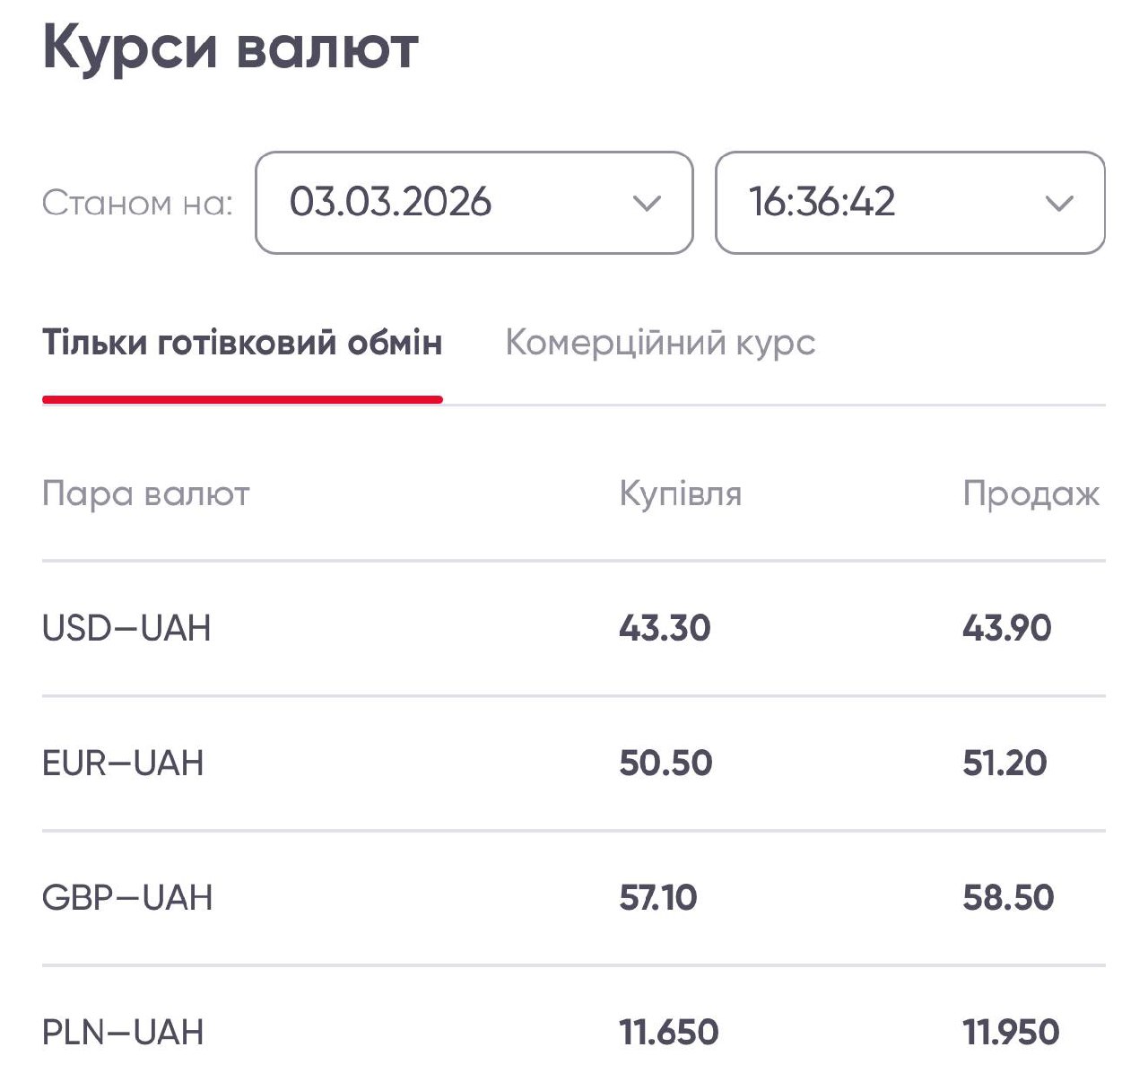Screen dimensions: 1148x1082
Task: Click the EUR sell rate 51.20
Action: pos(1004,764)
